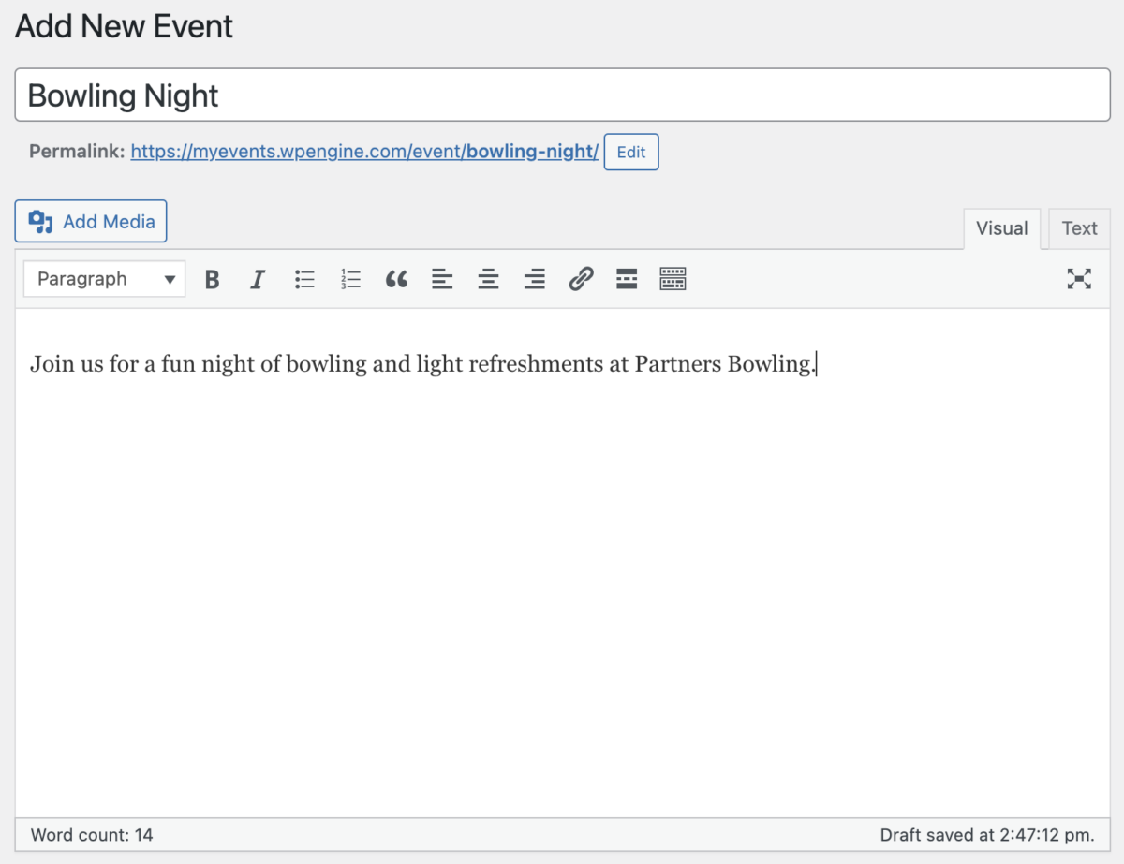Click inside the event description text area

tap(562, 562)
